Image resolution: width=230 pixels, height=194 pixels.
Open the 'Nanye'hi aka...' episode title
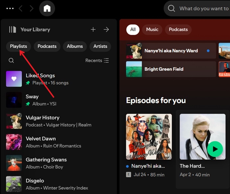click(x=148, y=166)
